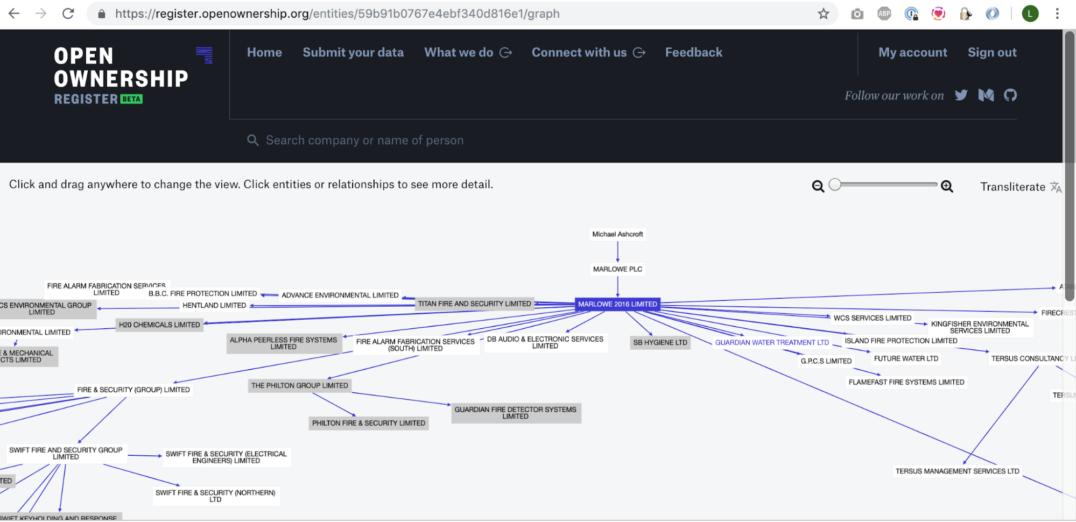Viewport: 1076px width, 522px height.
Task: Open the camera screenshot extension
Action: click(857, 14)
